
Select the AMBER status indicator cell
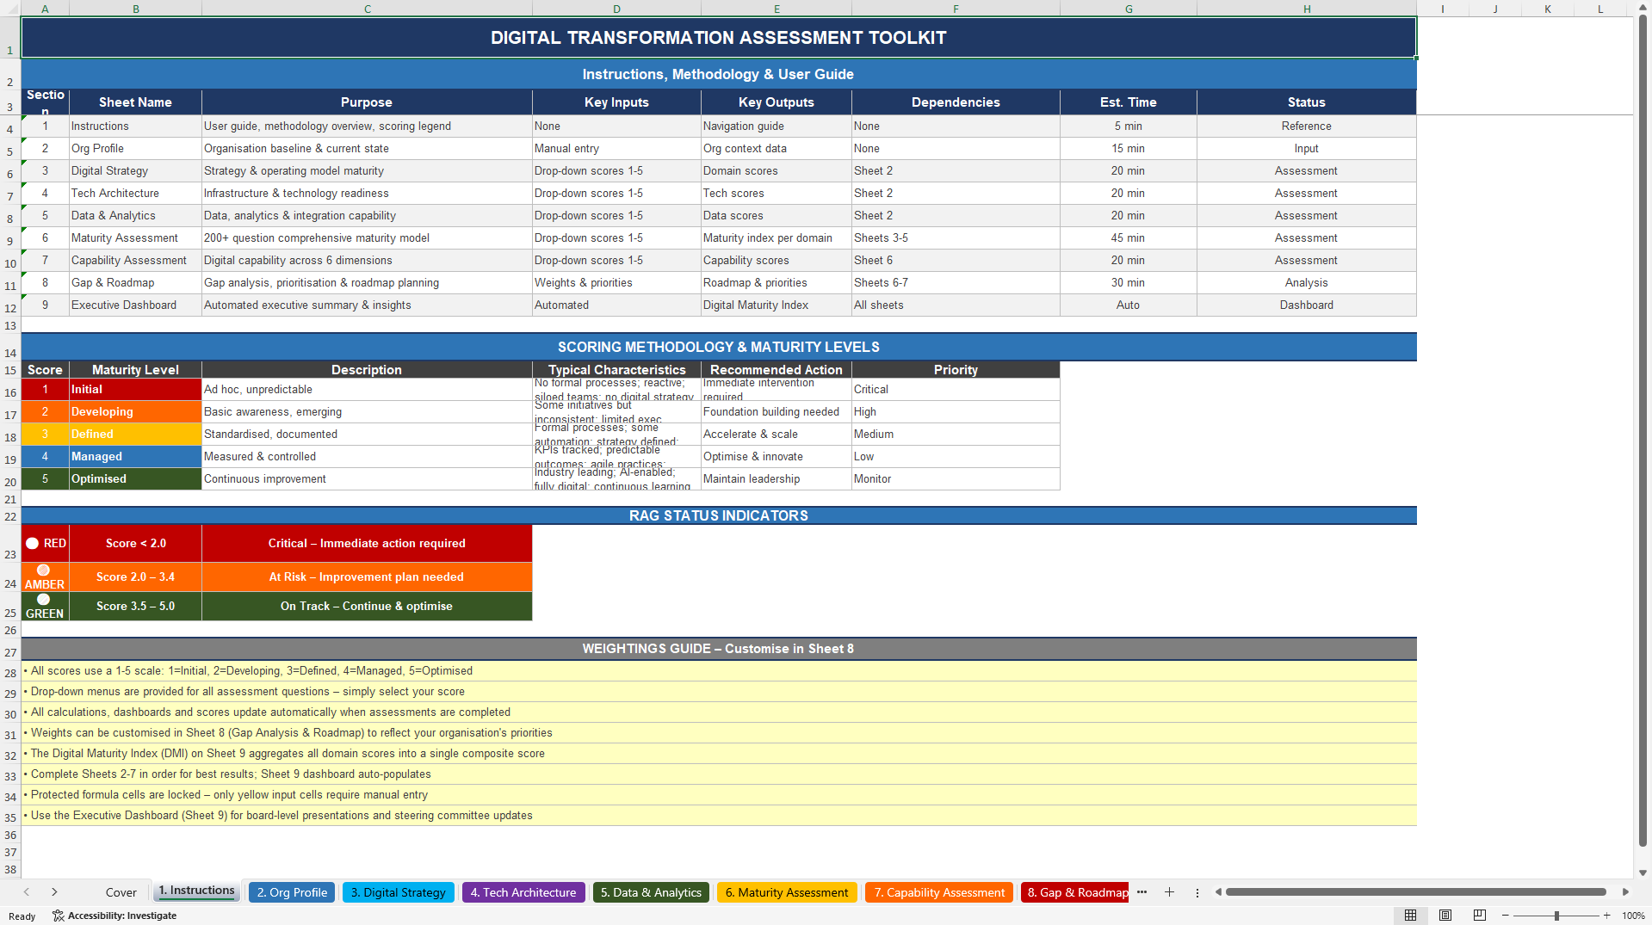(45, 577)
